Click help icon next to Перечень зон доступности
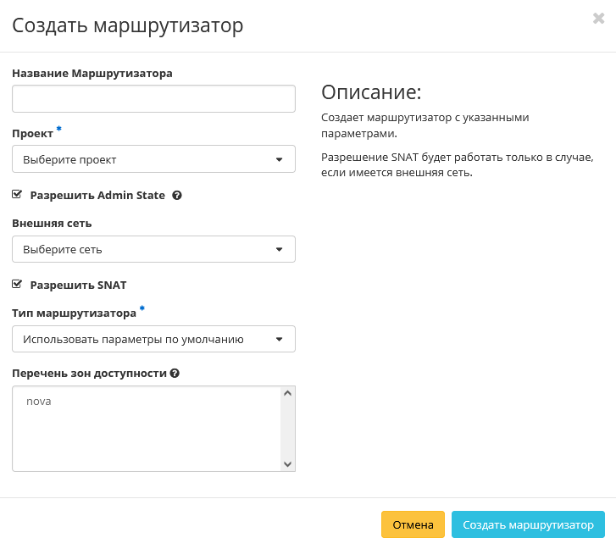This screenshot has height=549, width=616. coord(175,373)
